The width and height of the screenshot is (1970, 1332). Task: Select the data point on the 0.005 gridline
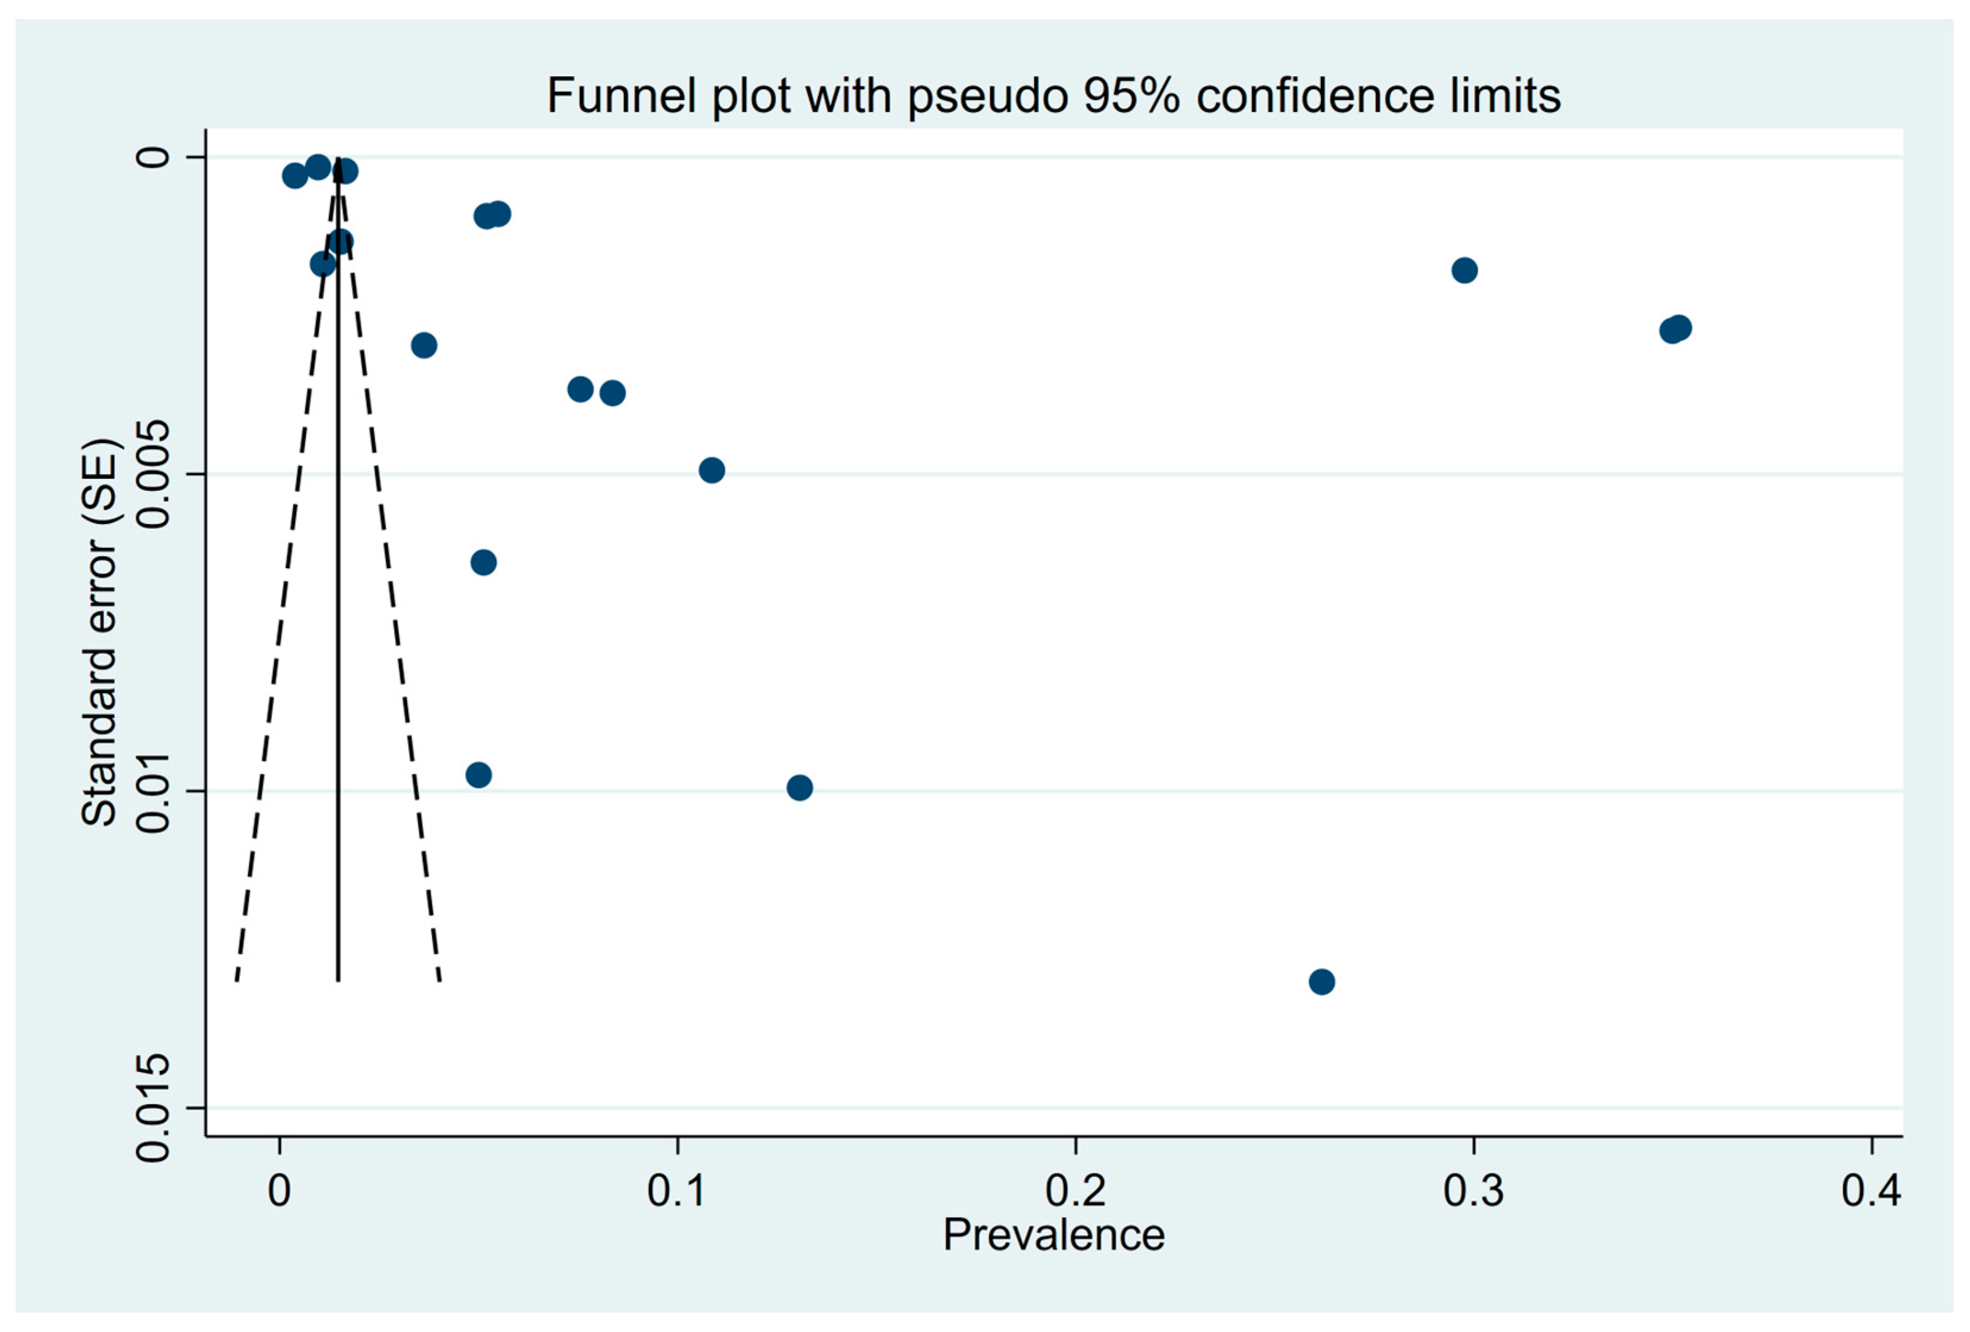(x=712, y=470)
